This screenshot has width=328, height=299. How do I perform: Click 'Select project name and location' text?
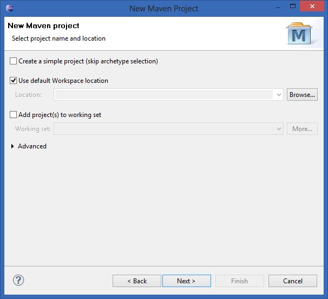click(x=58, y=38)
